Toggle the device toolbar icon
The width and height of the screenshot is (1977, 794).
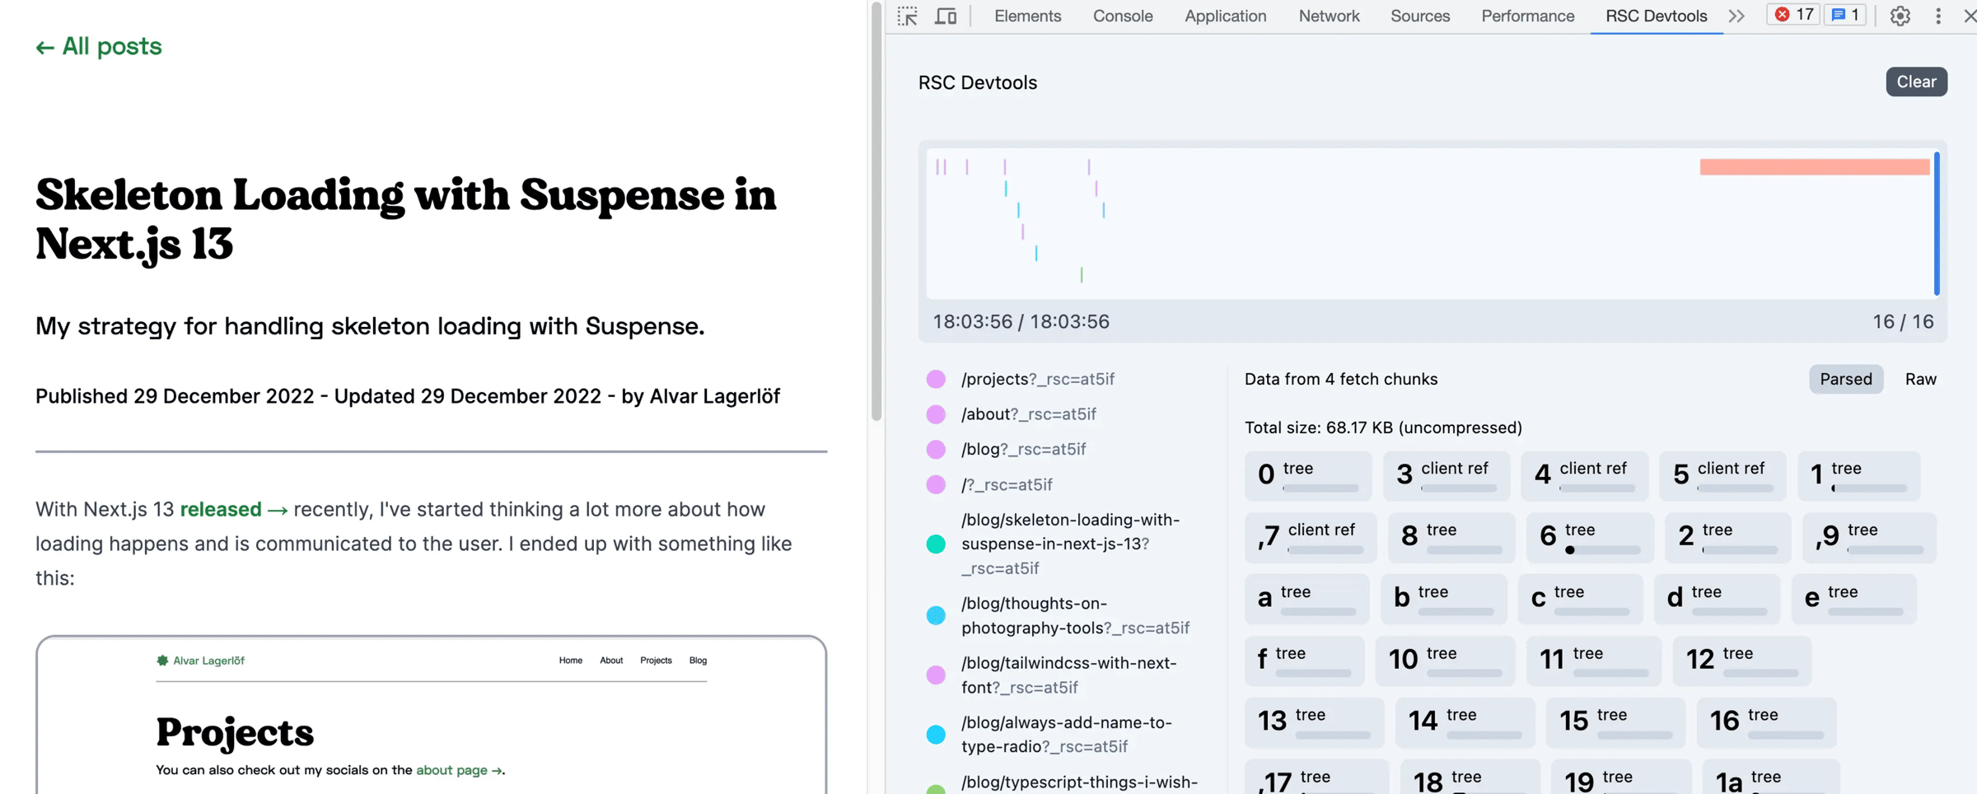[946, 16]
